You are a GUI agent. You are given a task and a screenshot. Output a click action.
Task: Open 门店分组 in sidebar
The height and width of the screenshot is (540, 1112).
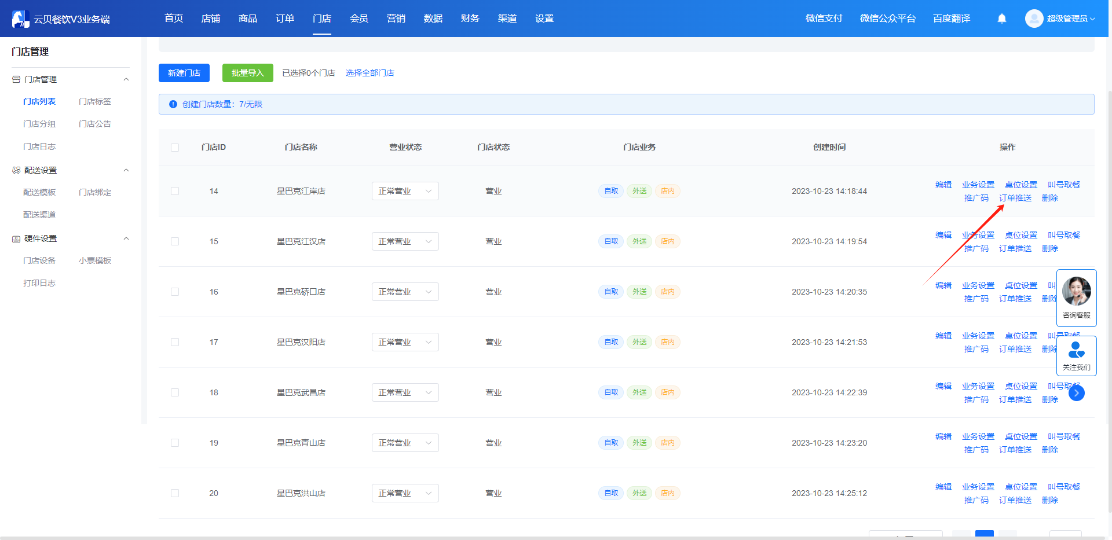[x=39, y=124]
